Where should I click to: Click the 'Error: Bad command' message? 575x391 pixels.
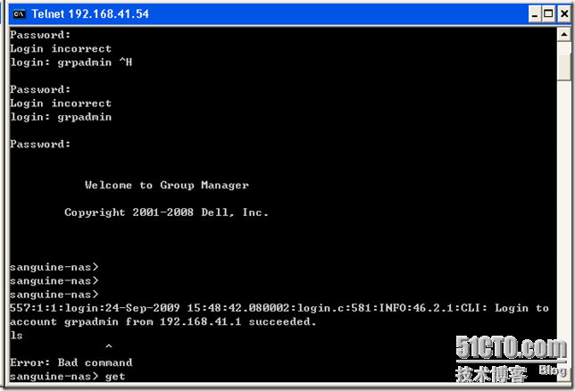coord(71,362)
